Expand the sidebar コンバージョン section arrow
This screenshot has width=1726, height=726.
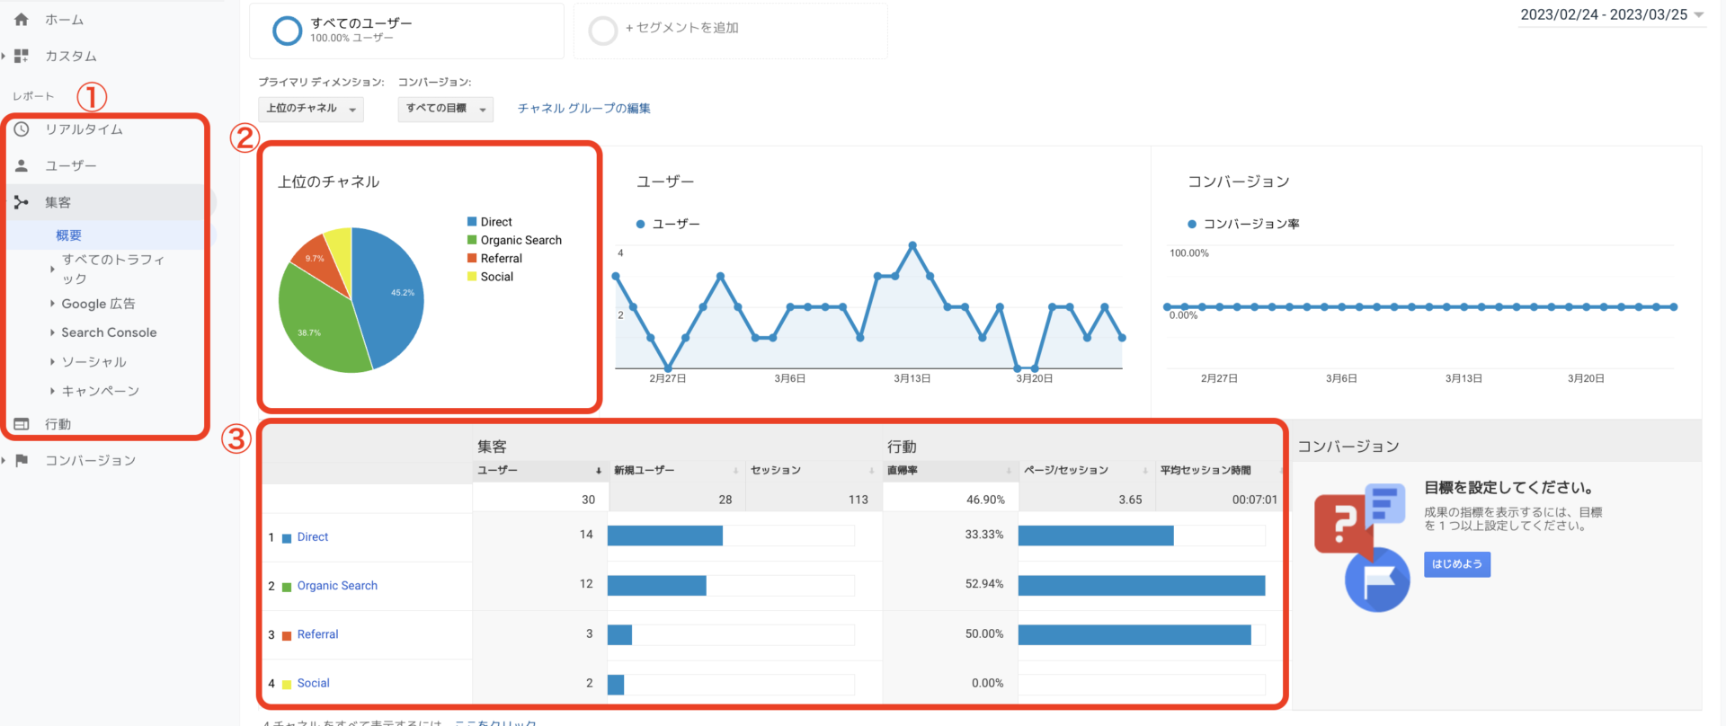4,460
